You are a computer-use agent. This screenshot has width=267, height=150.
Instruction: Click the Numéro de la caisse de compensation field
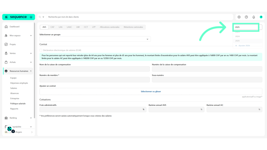tap(207, 69)
